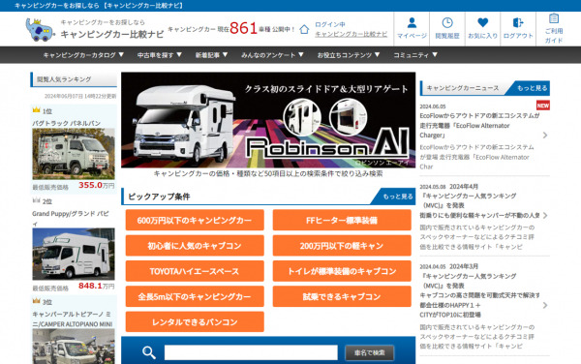
Task: Click the 車名で検索 button
Action: tap(370, 353)
